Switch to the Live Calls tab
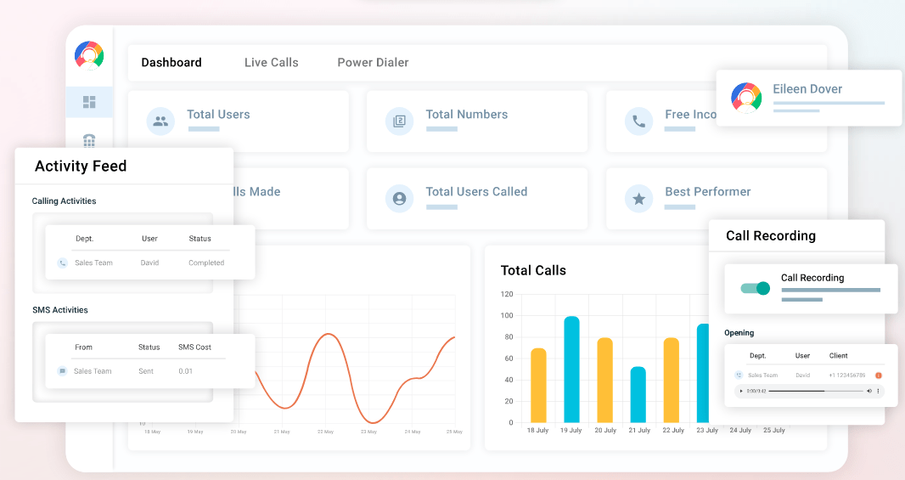Image resolution: width=905 pixels, height=480 pixels. click(x=271, y=63)
